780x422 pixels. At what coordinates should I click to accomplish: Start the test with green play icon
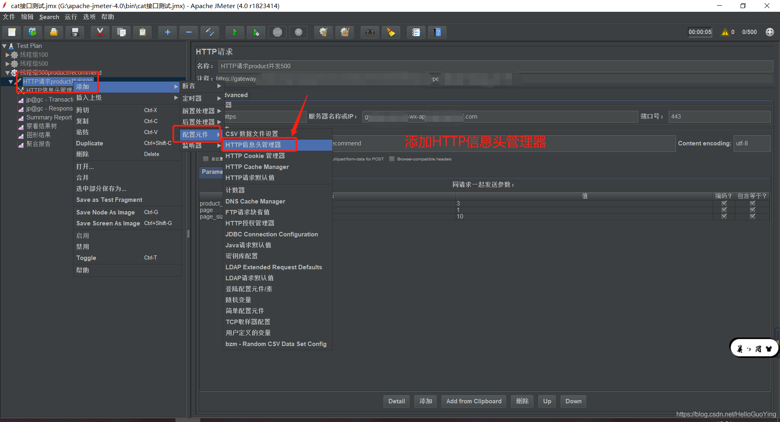(x=235, y=32)
